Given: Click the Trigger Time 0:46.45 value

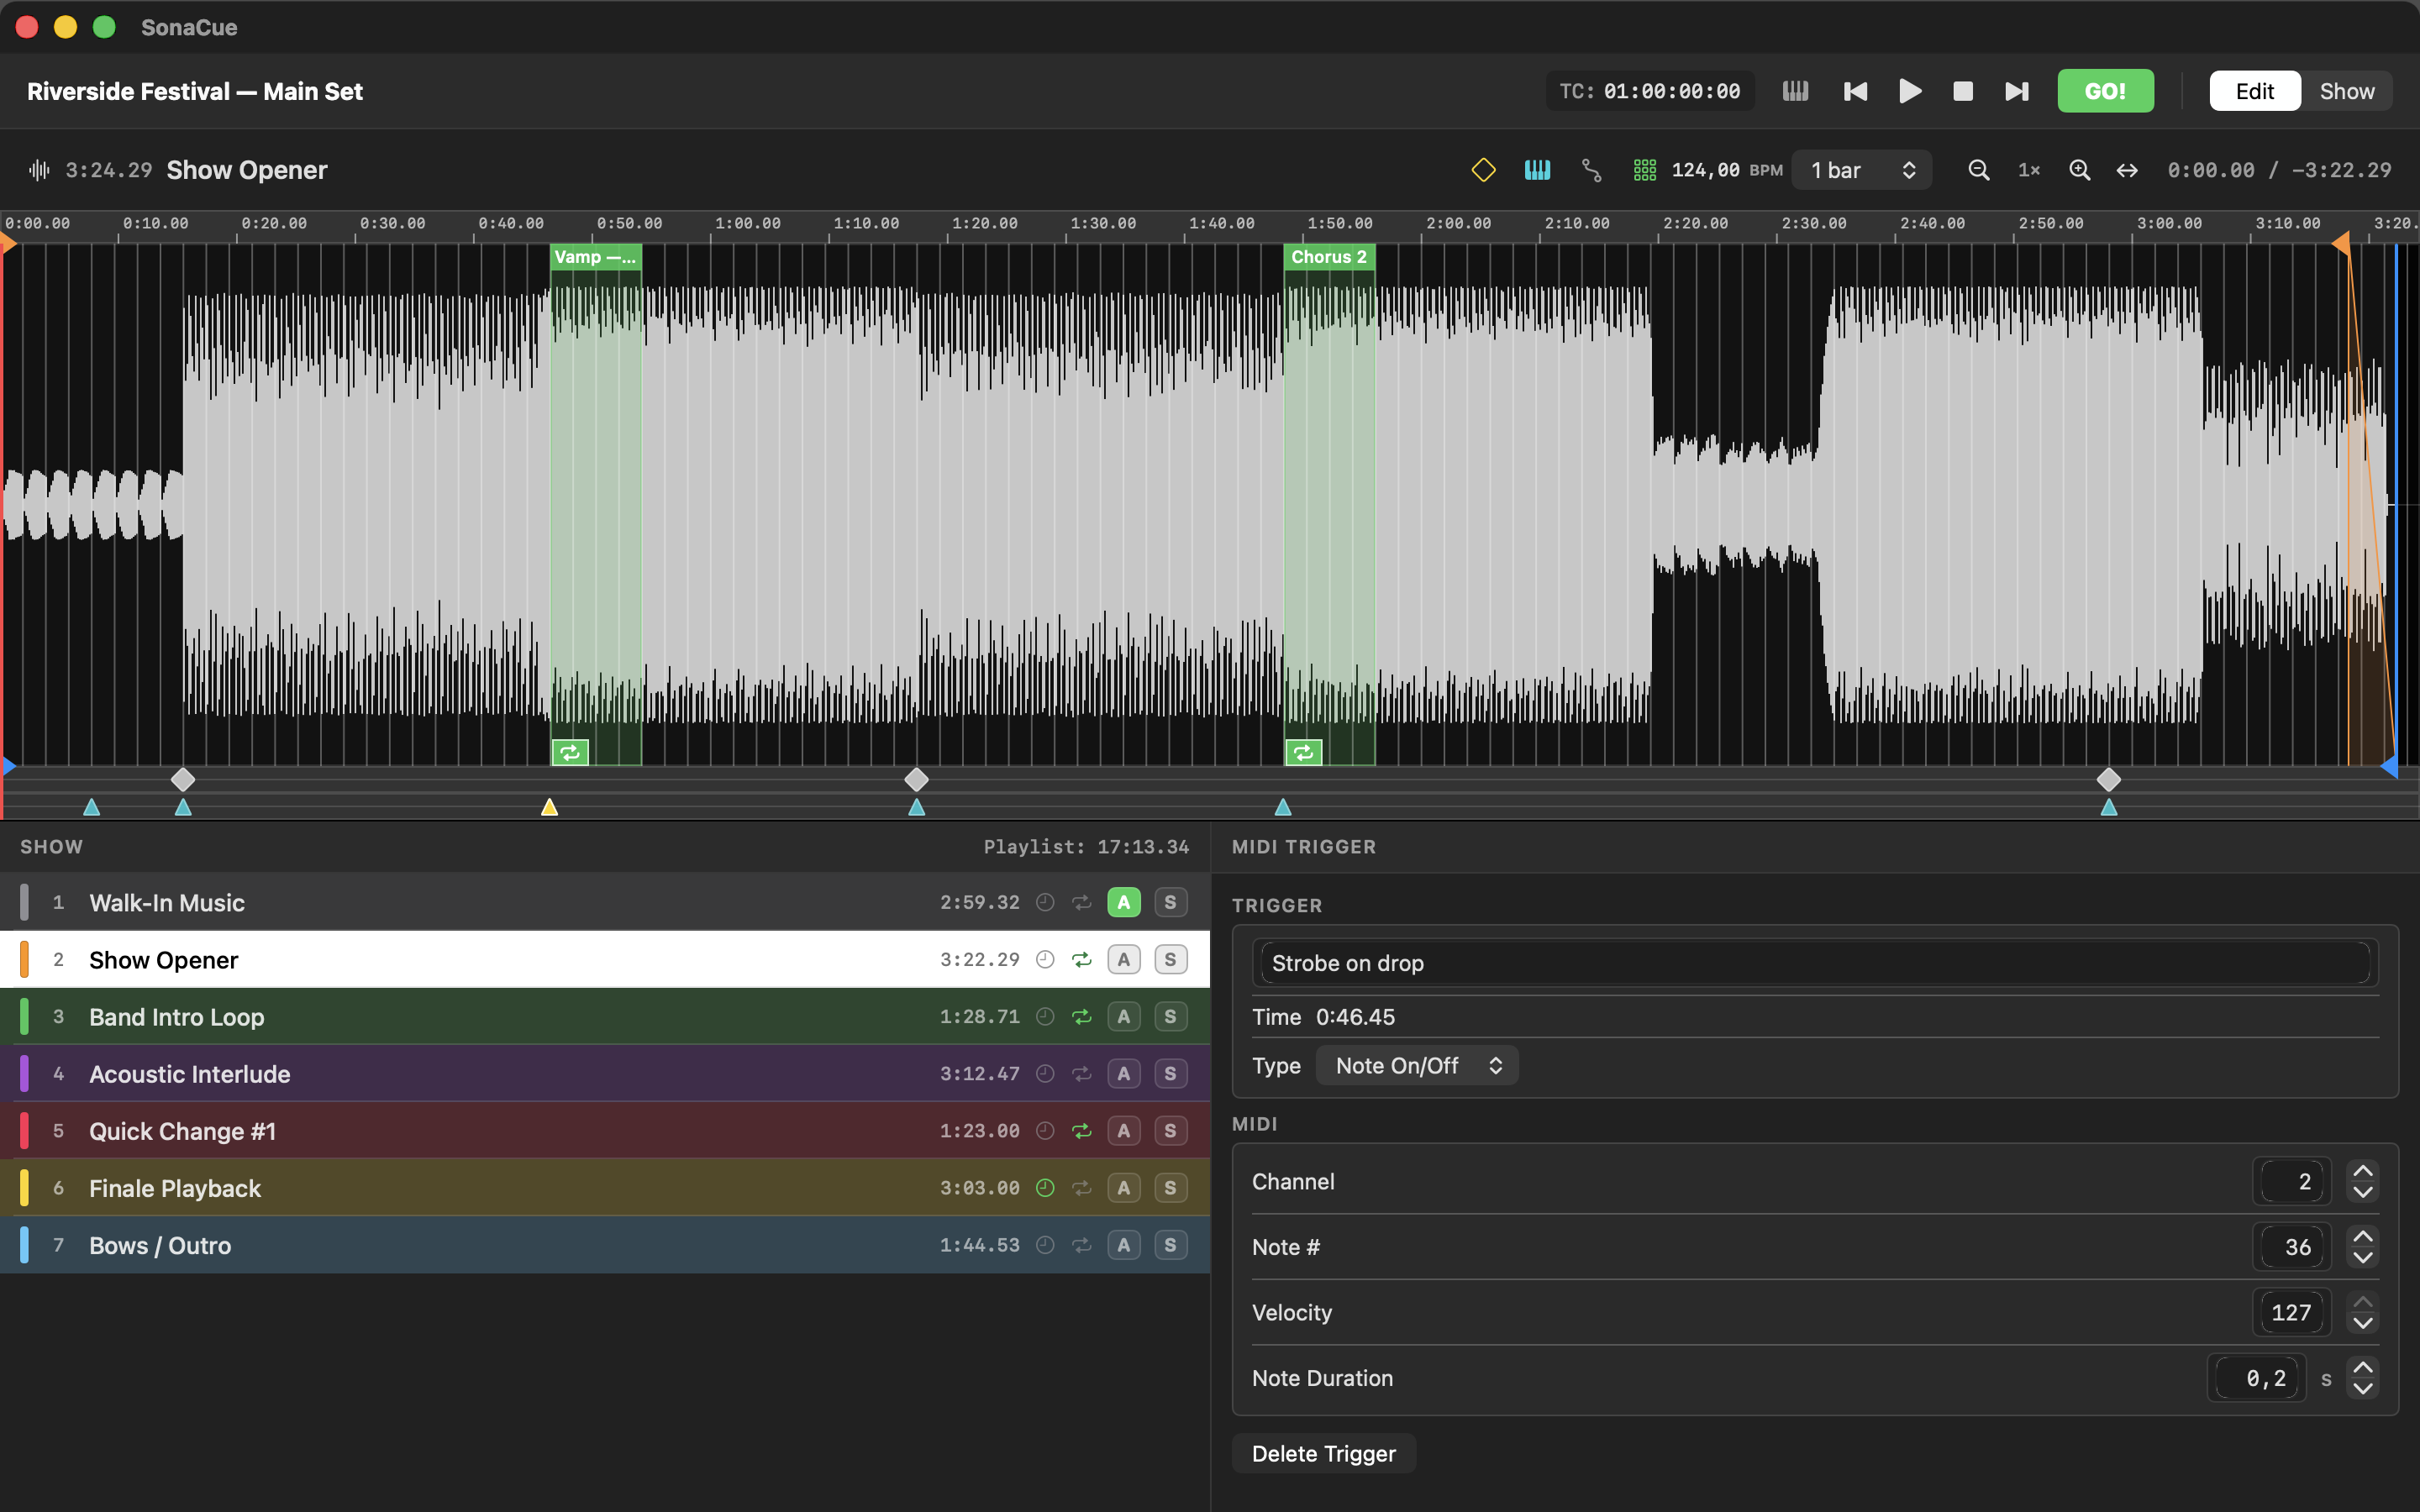Looking at the screenshot, I should 1355,1017.
